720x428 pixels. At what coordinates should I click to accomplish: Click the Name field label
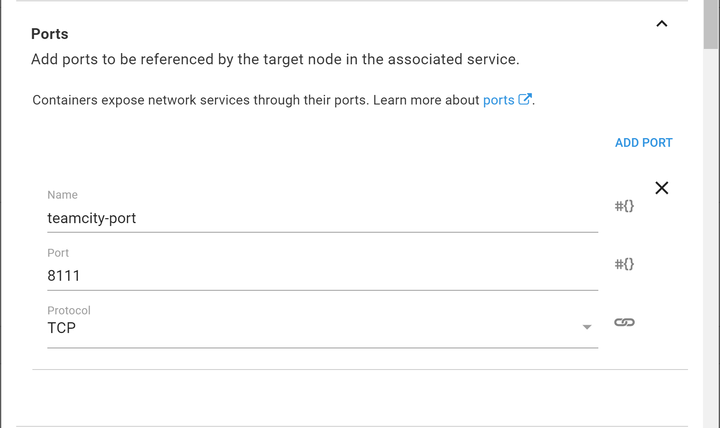click(x=62, y=195)
